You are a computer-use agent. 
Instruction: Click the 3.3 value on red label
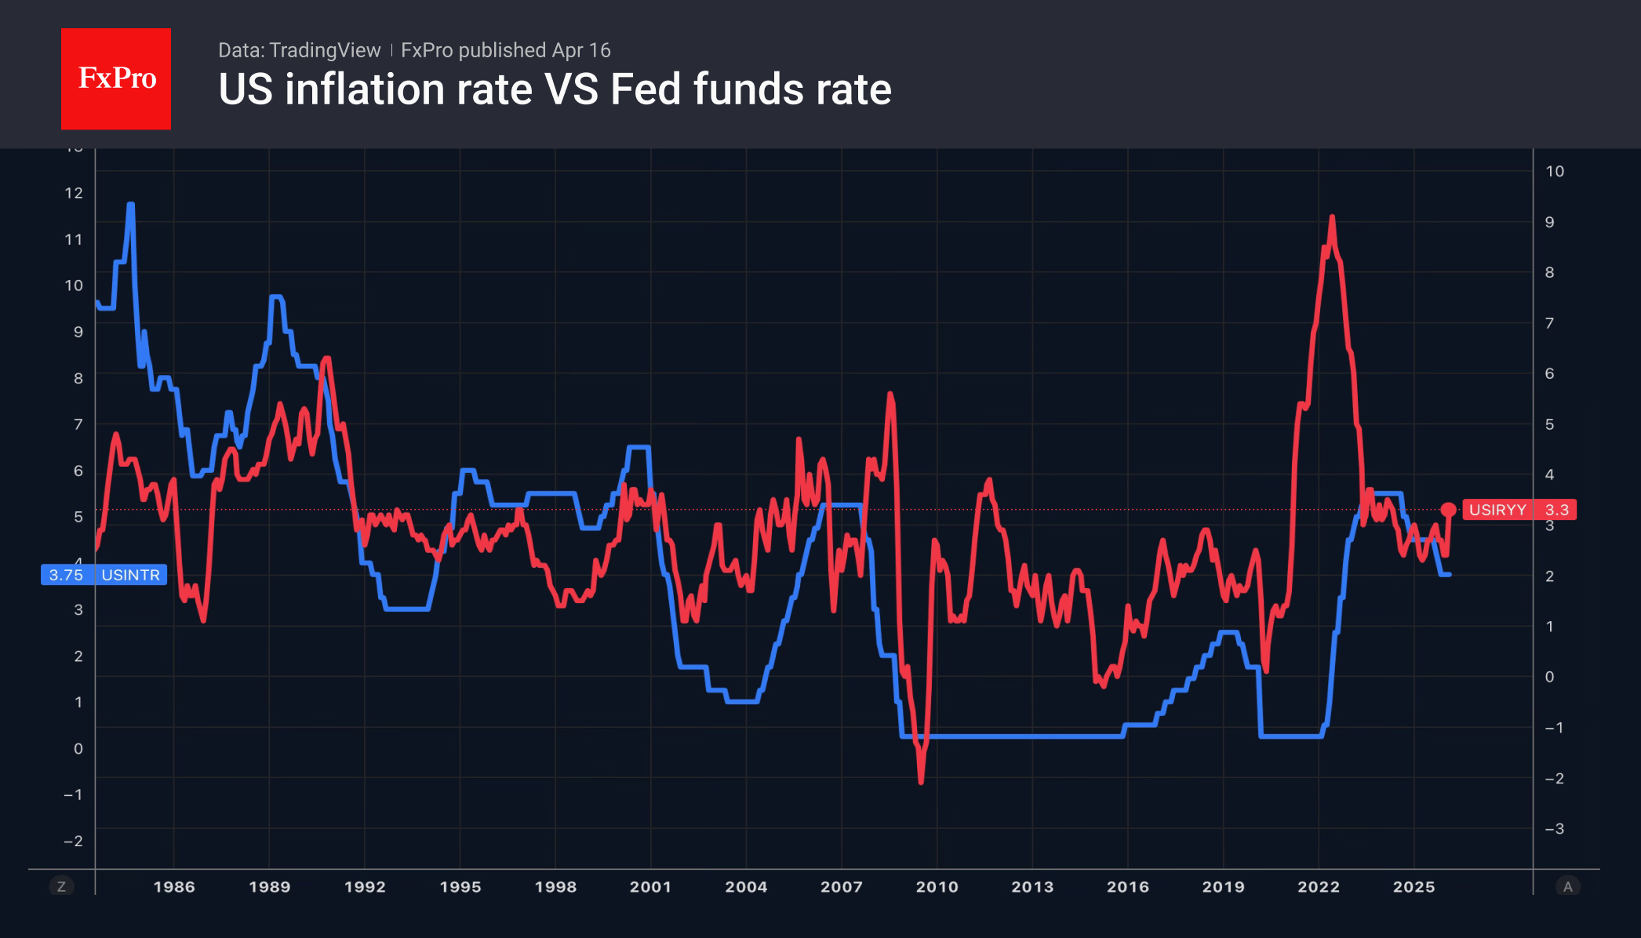pyautogui.click(x=1556, y=510)
